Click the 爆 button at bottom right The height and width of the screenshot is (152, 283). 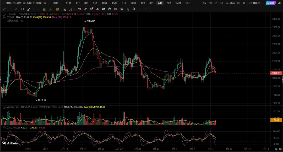tap(280, 149)
